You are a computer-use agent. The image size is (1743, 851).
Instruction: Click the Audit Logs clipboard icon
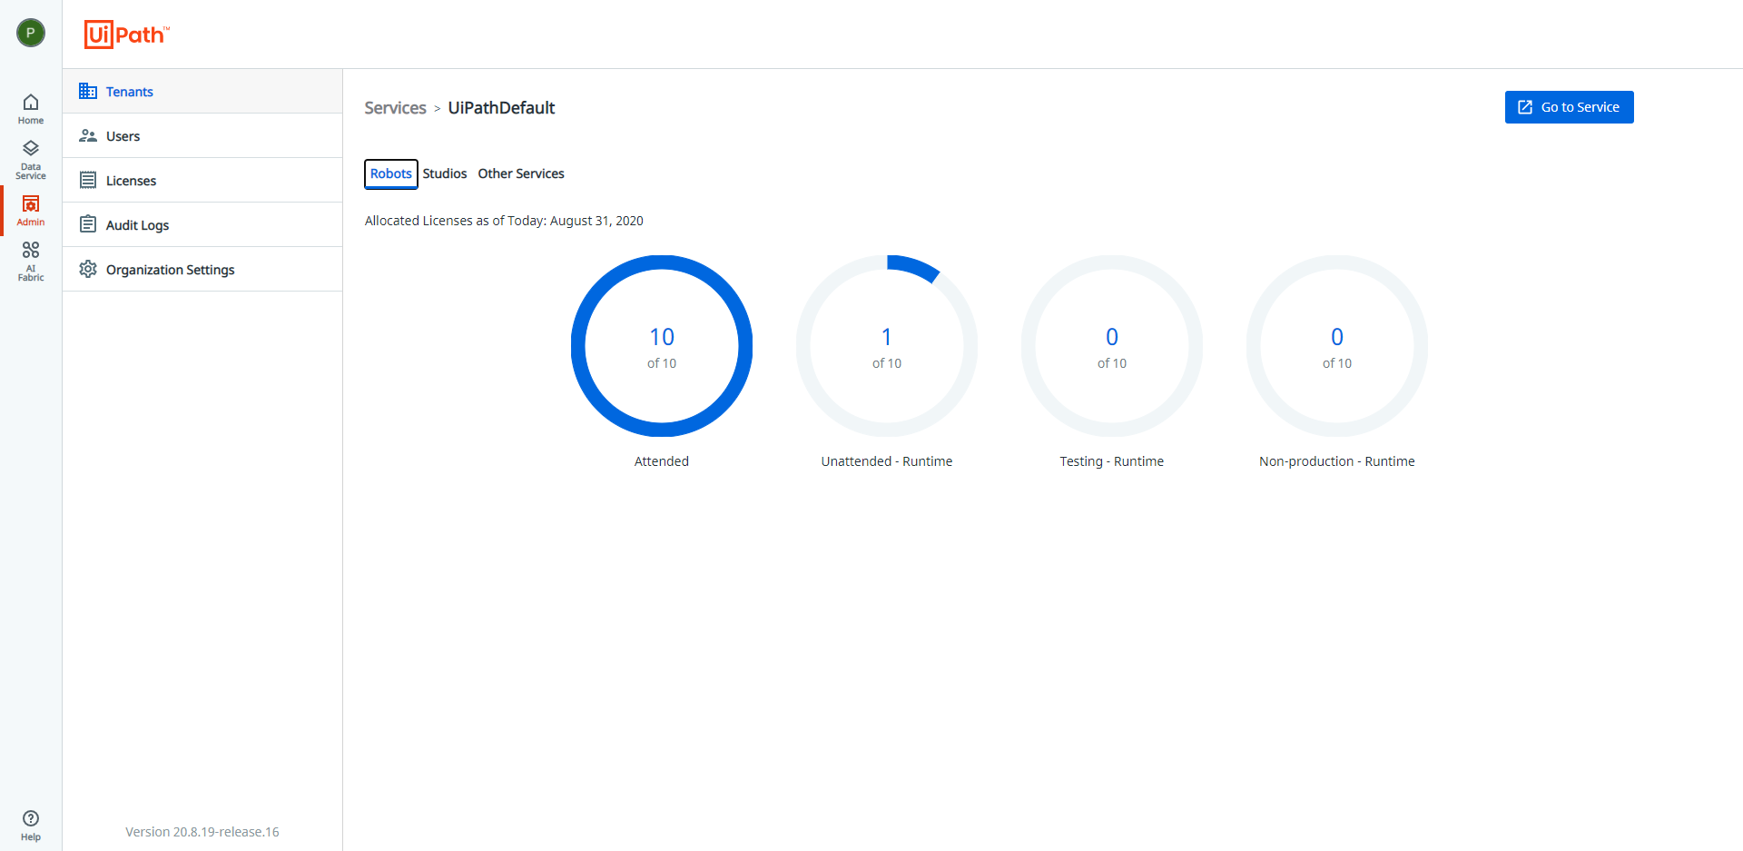pyautogui.click(x=88, y=224)
